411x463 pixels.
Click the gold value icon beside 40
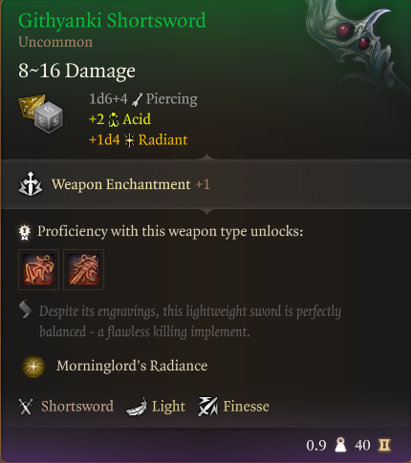point(384,445)
